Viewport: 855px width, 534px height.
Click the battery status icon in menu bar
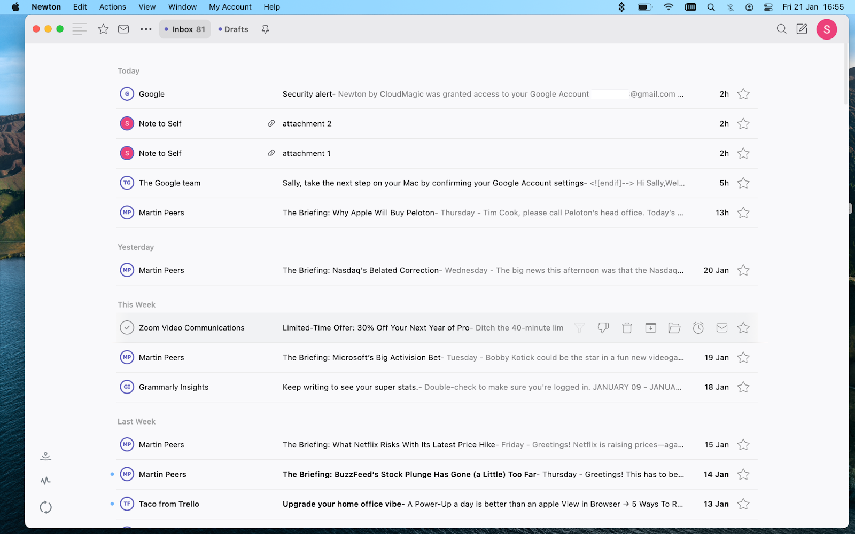point(645,7)
